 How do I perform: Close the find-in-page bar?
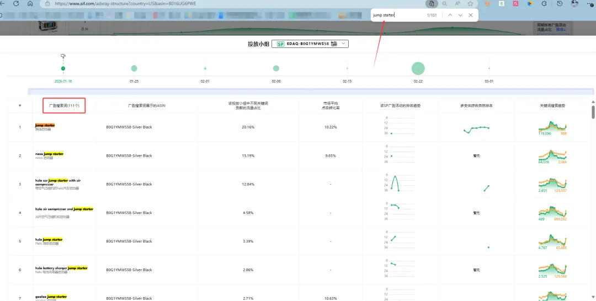coord(471,15)
